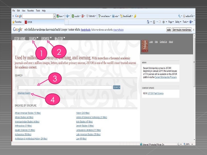Click the About link
This screenshot has width=207, height=155.
[171, 42]
